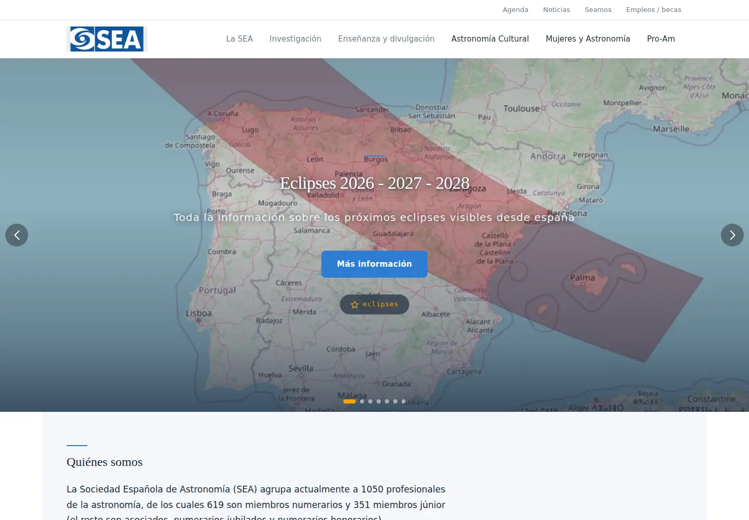
Task: Click the Más información button
Action: pyautogui.click(x=374, y=264)
